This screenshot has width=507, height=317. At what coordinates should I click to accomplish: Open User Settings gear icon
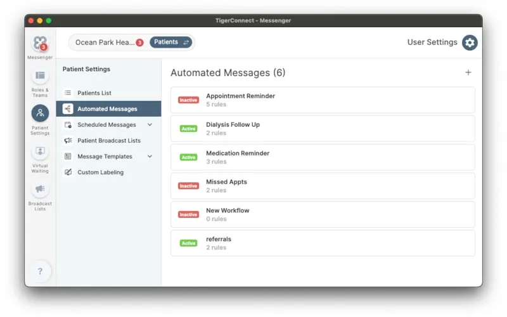(470, 42)
